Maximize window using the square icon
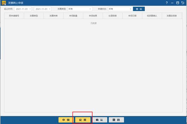The height and width of the screenshot is (124, 187). coord(178,3)
